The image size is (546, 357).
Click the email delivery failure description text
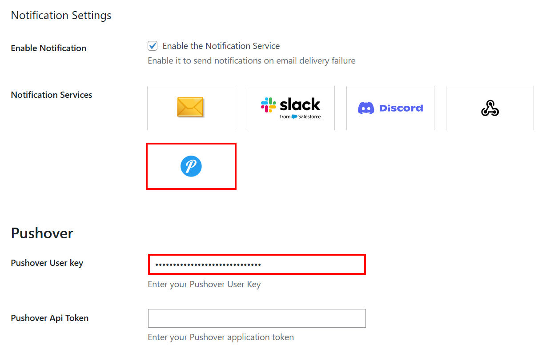(251, 60)
